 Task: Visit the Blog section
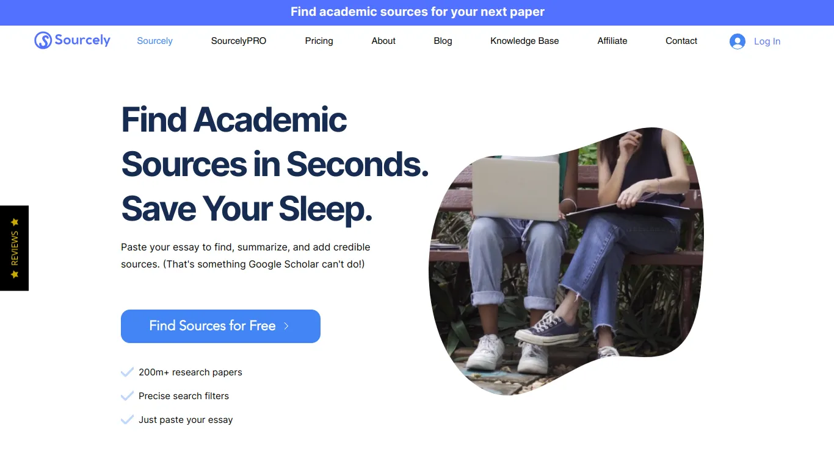click(x=443, y=41)
